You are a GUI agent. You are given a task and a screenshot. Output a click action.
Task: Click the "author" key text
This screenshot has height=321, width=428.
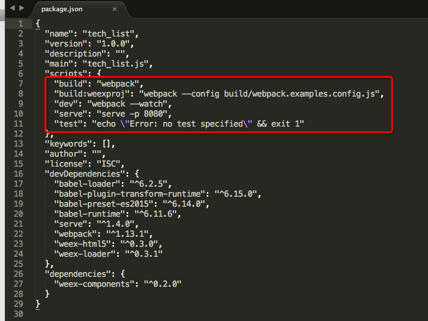[x=64, y=154]
